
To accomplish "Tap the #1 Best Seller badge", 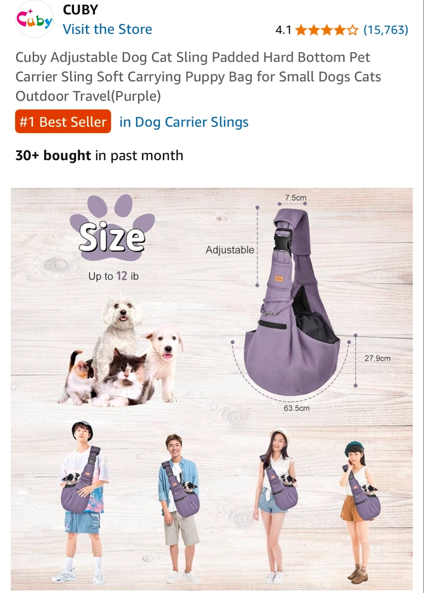I will tap(63, 121).
